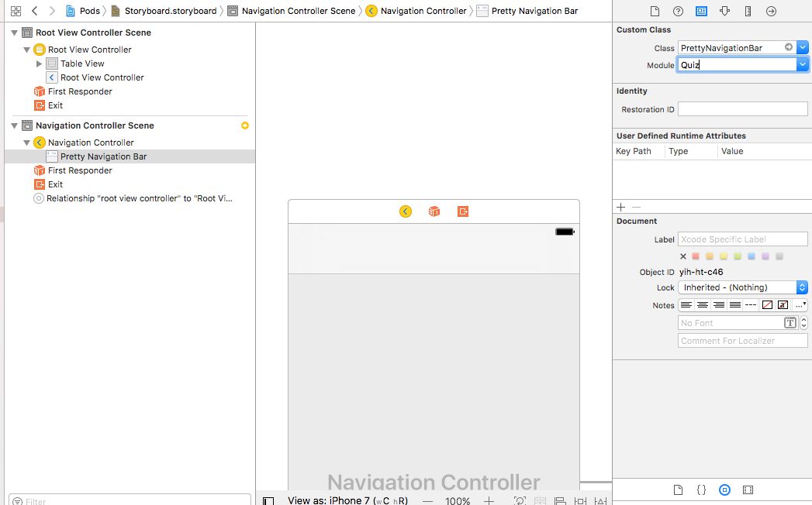812x505 pixels.
Task: Jump to PrettyNavigationBar class definition arrow
Action: click(x=789, y=47)
